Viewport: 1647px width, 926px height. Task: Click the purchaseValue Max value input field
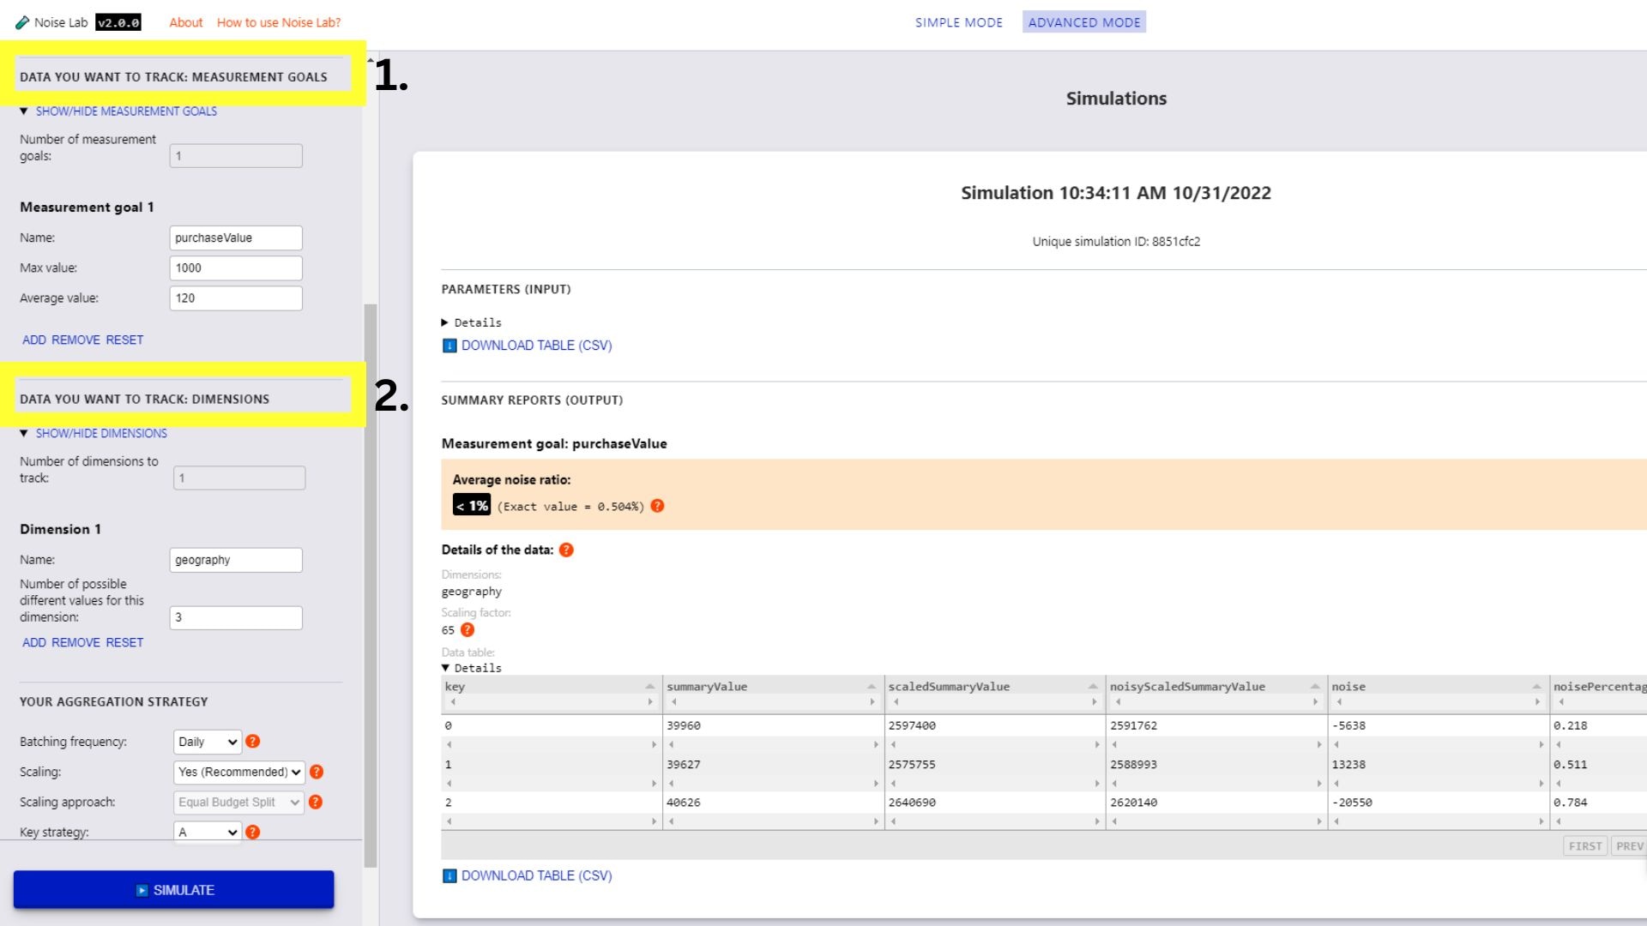pyautogui.click(x=235, y=267)
